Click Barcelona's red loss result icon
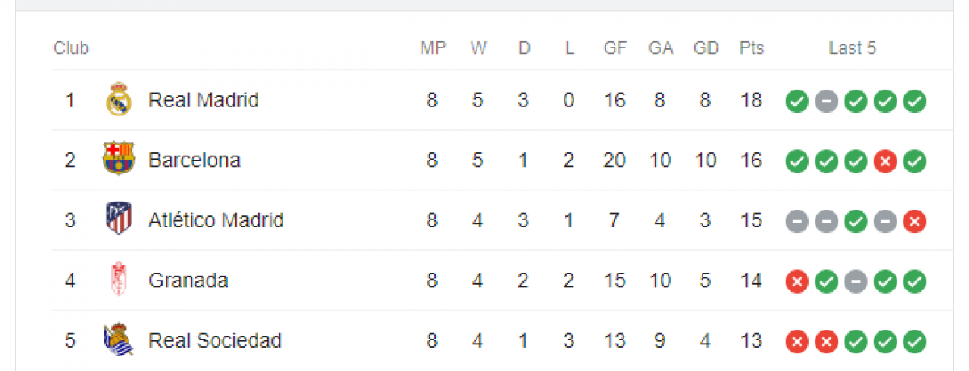Screen dimensions: 969x371 885,161
